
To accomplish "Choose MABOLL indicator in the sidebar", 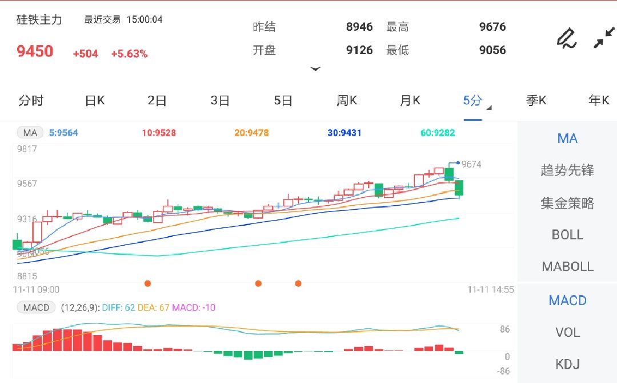I will [x=567, y=267].
